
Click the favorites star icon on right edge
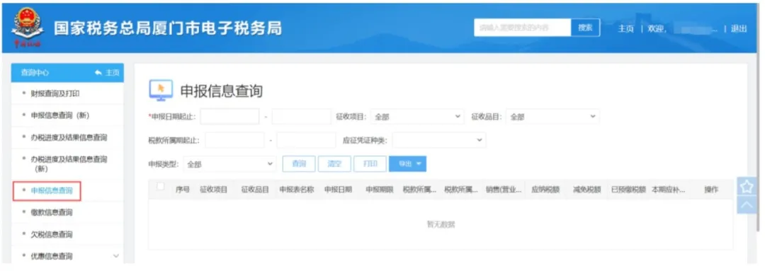point(747,187)
